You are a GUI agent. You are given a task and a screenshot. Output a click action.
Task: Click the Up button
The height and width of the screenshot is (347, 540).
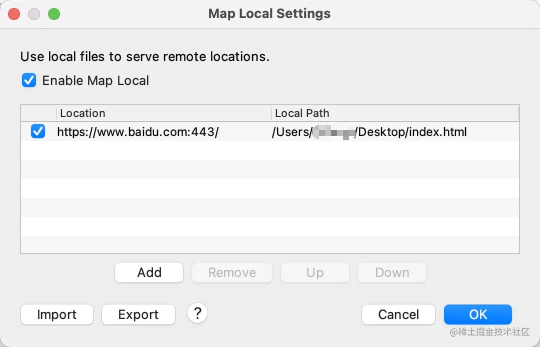pyautogui.click(x=314, y=272)
